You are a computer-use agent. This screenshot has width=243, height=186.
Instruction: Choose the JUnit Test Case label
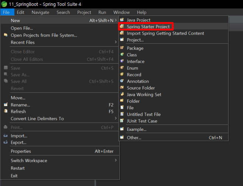pos(142,121)
